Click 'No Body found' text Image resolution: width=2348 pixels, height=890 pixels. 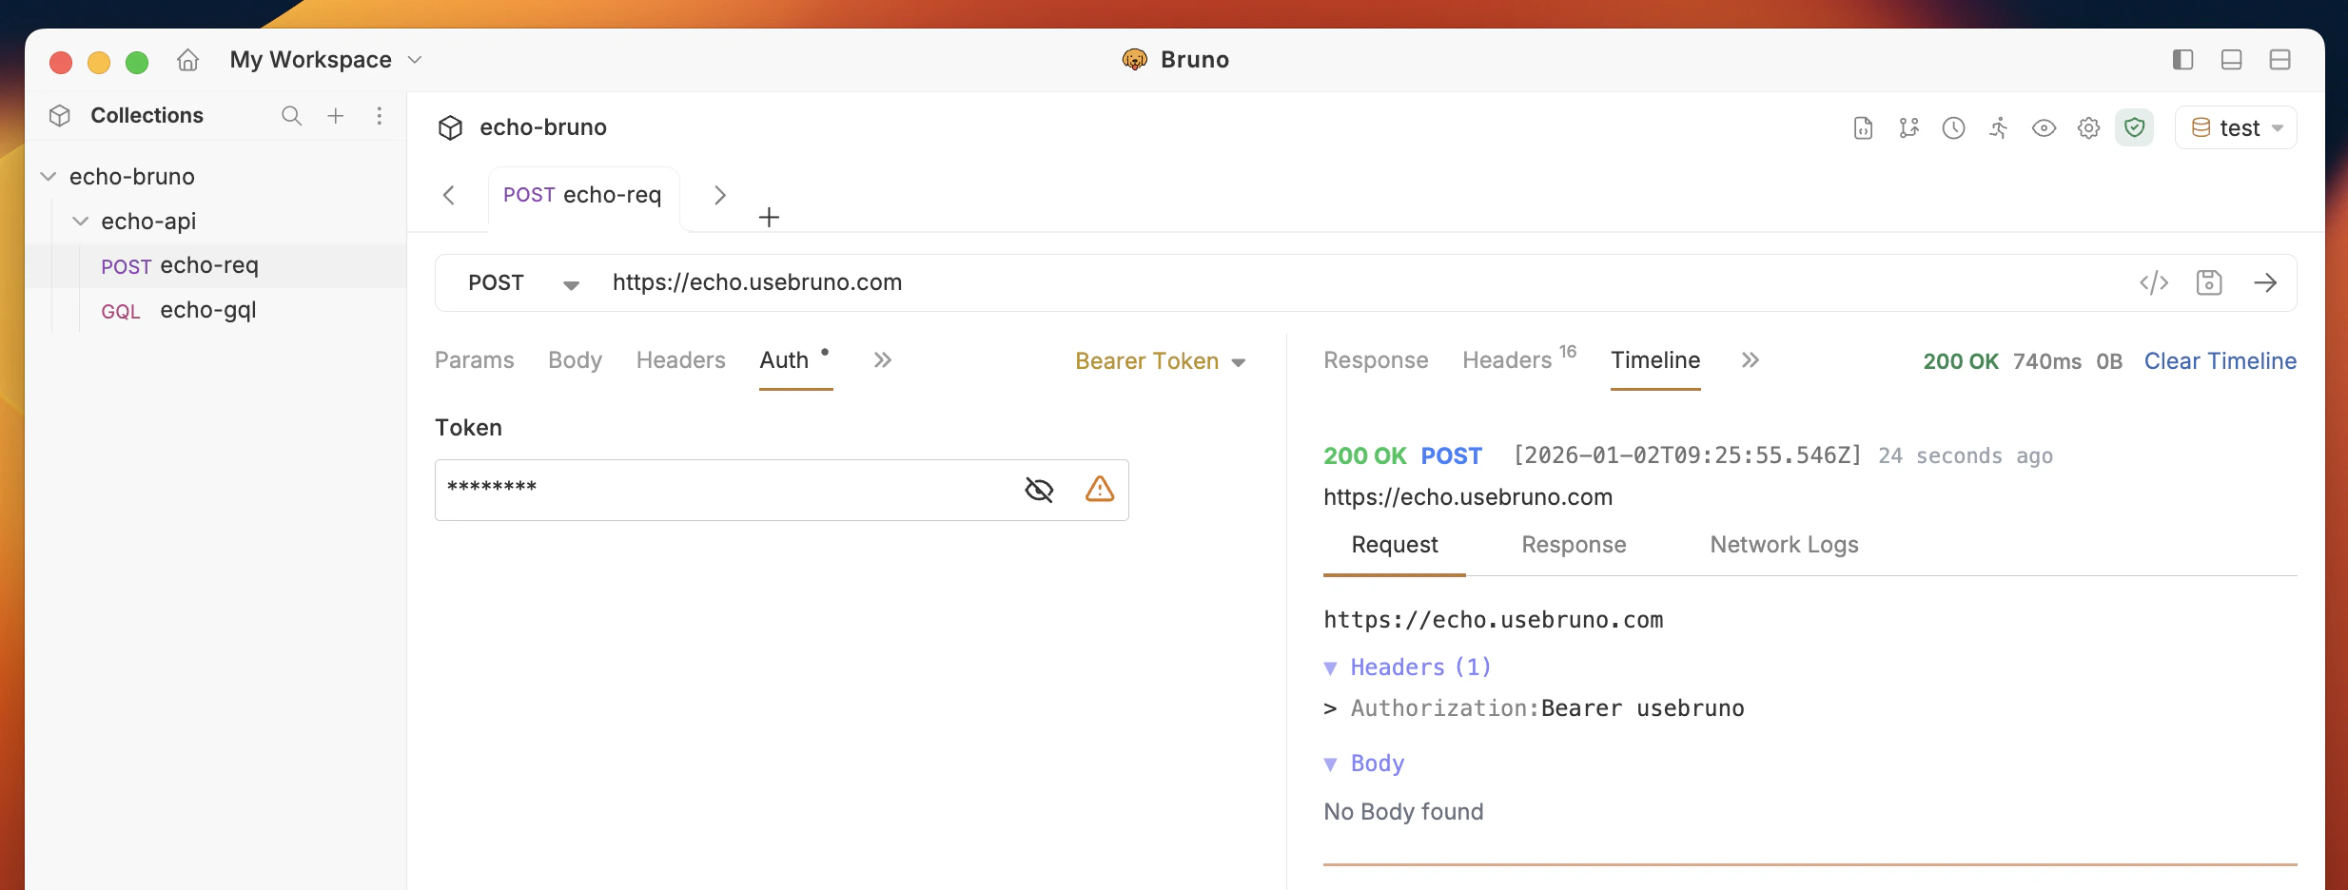tap(1403, 812)
